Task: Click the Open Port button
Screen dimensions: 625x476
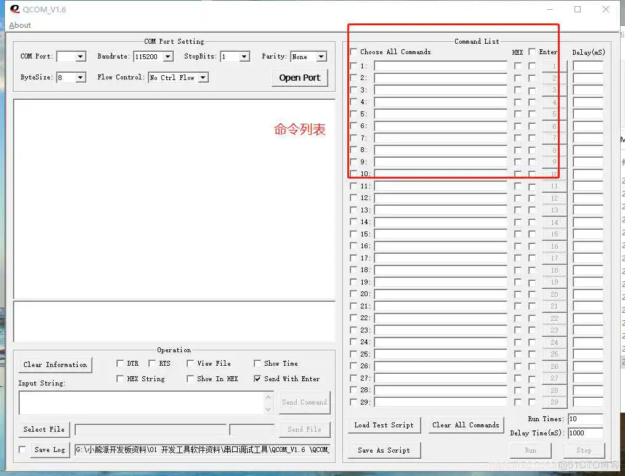Action: point(299,78)
